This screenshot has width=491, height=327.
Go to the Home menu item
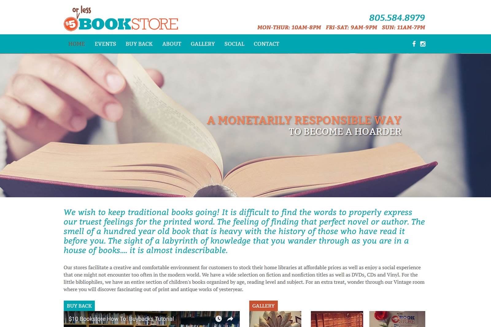(x=77, y=44)
